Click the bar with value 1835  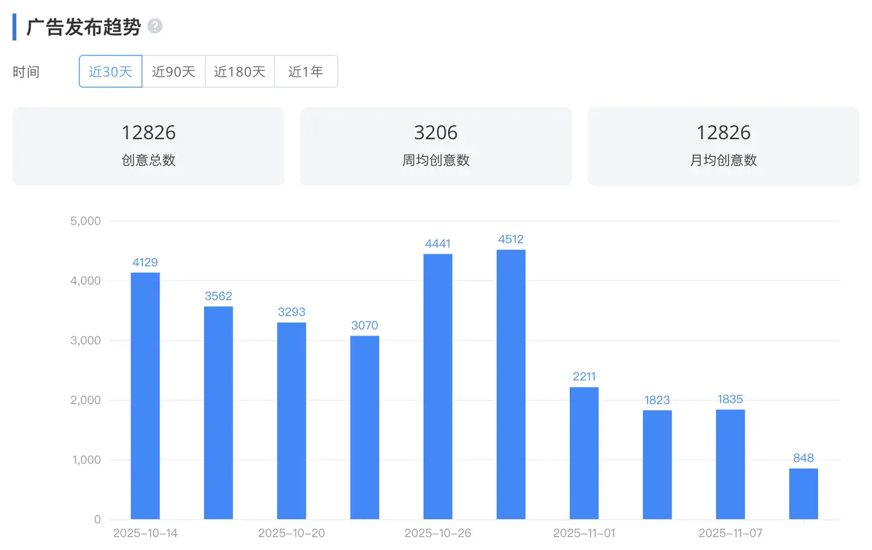coord(730,465)
